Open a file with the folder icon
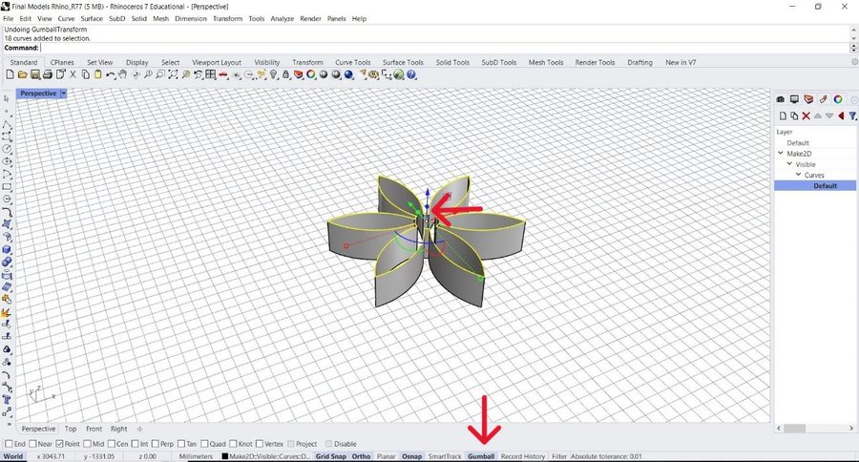The height and width of the screenshot is (462, 859). (x=23, y=74)
